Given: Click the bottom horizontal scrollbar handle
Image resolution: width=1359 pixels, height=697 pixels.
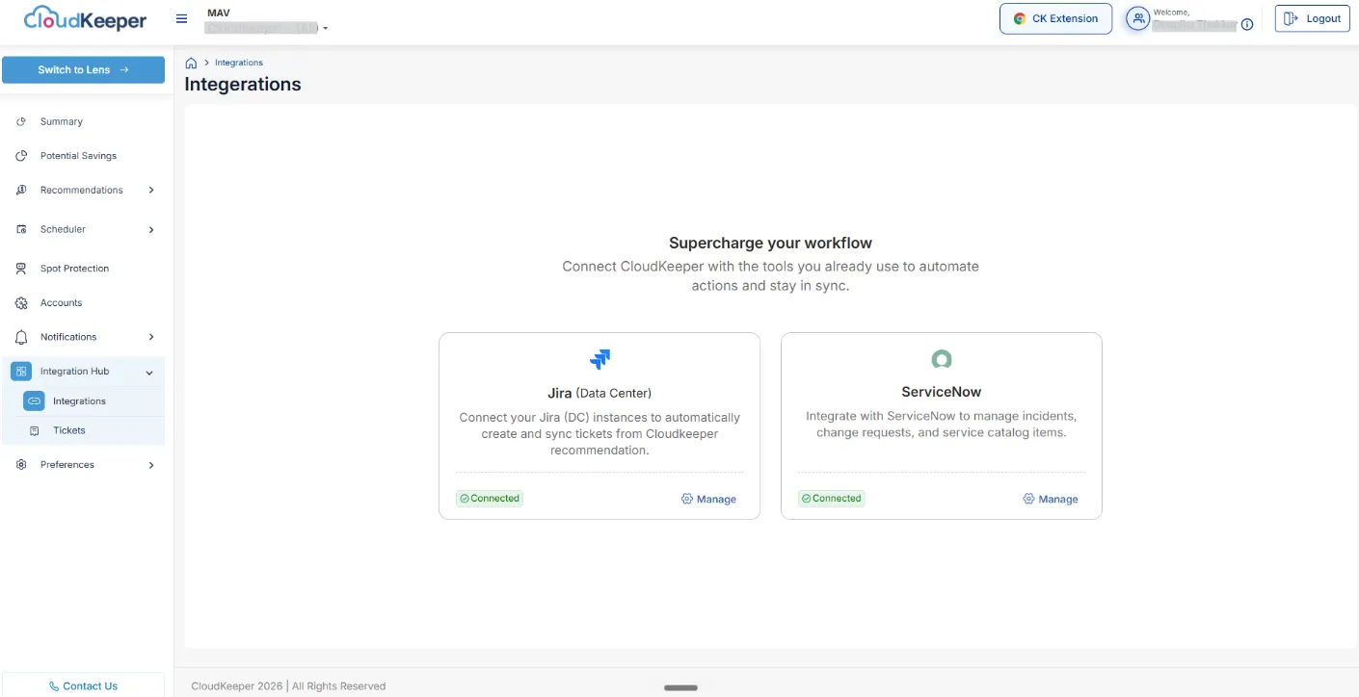Looking at the screenshot, I should click(680, 687).
